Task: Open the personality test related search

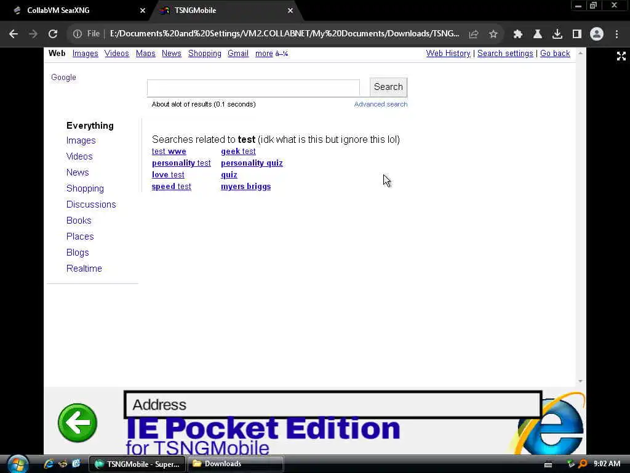Action: click(181, 163)
